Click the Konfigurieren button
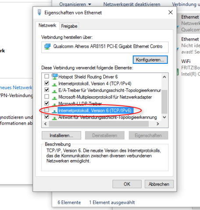This screenshot has height=210, width=200. tap(150, 60)
